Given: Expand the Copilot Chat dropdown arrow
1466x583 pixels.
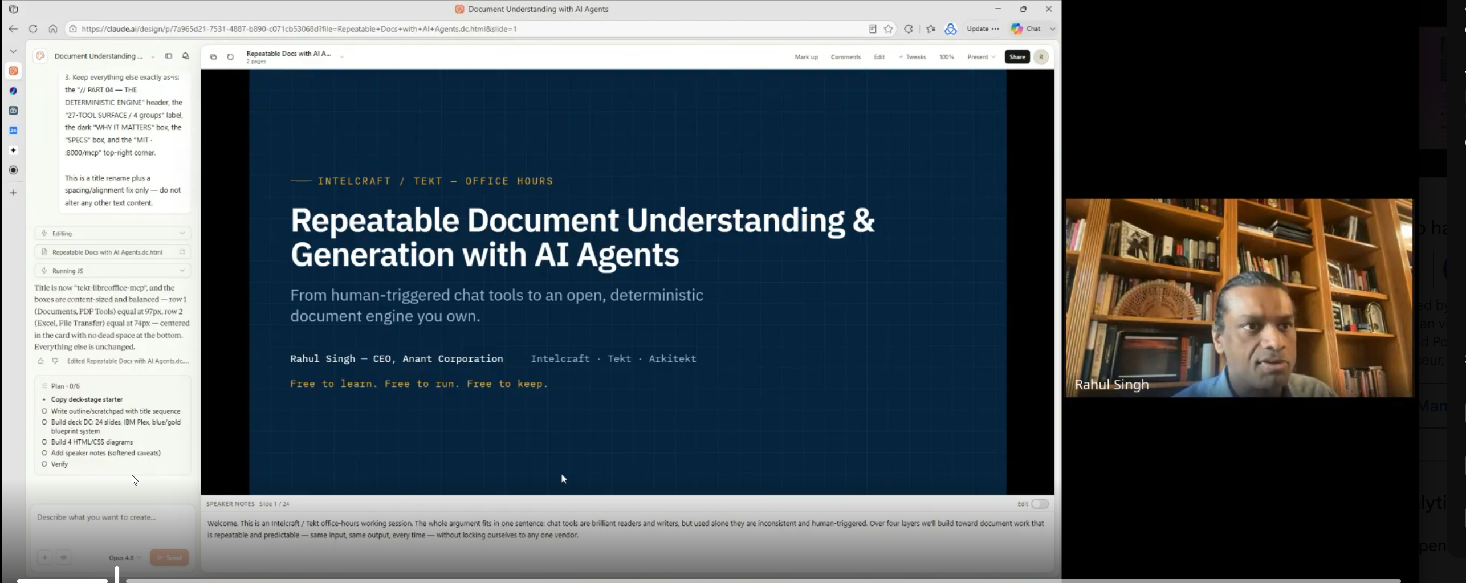Looking at the screenshot, I should [1053, 28].
